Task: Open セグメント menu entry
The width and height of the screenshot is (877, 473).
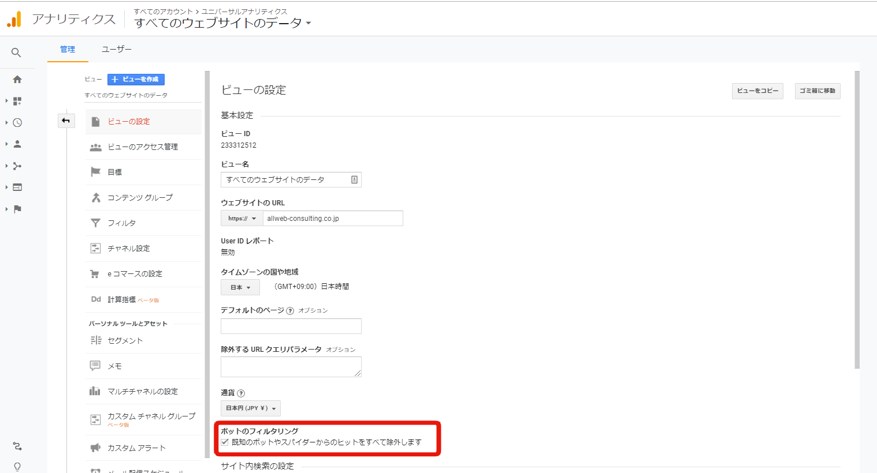Action: pos(144,341)
